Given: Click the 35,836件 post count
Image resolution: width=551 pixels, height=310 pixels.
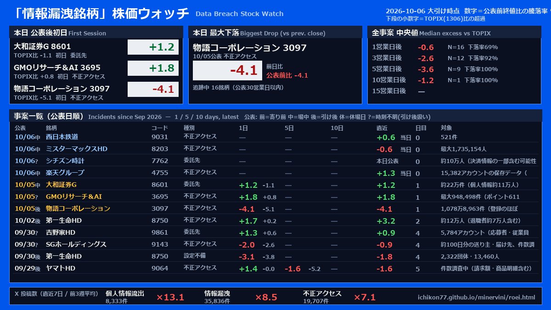Looking at the screenshot, I should click(217, 301).
